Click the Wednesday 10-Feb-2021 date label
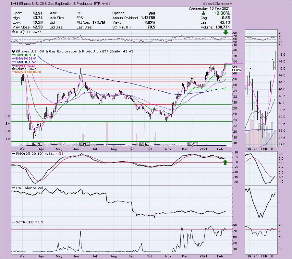 [209, 8]
